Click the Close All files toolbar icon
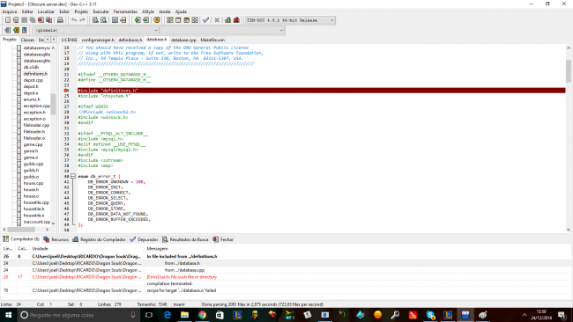Viewport: 573px width, 322px height. coord(49,20)
